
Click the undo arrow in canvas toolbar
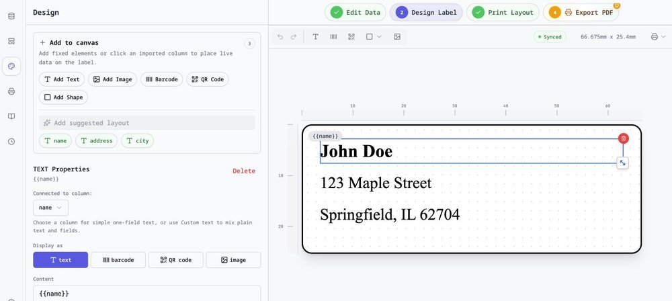click(280, 37)
